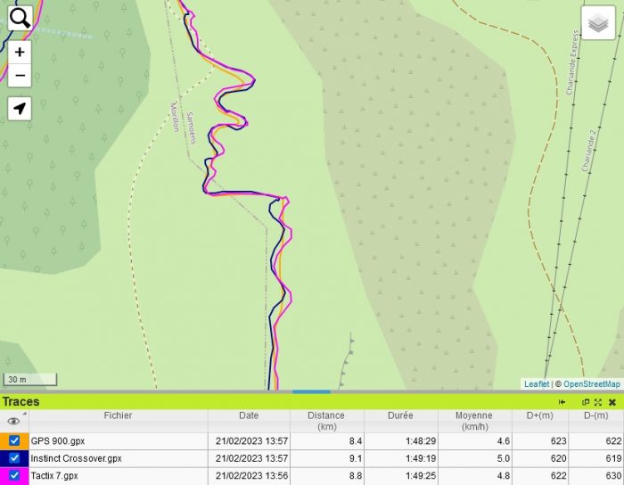The width and height of the screenshot is (624, 485).
Task: Expand the Traces panel to fullscreen
Action: click(x=598, y=402)
